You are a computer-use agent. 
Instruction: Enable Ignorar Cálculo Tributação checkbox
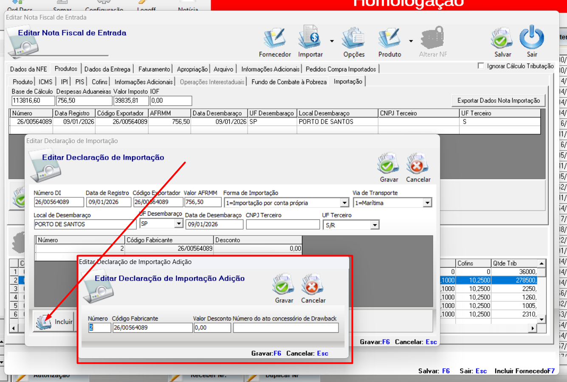pos(481,66)
